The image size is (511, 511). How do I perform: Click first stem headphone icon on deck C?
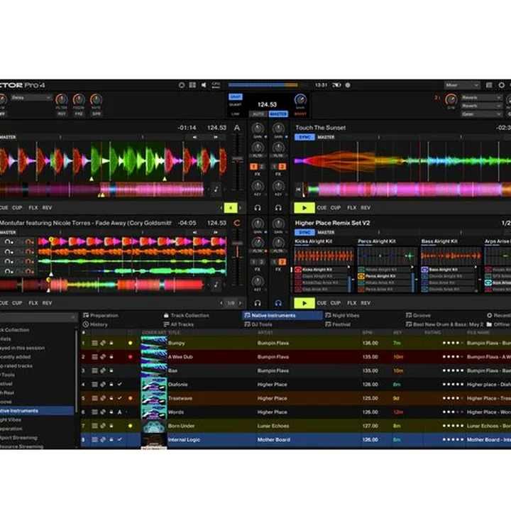pos(9,242)
